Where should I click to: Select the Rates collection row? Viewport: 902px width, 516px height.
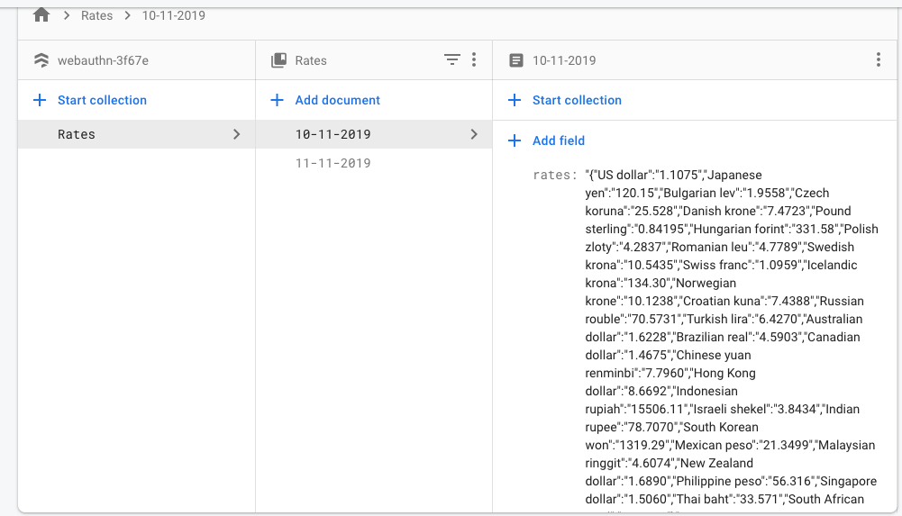[x=77, y=134]
